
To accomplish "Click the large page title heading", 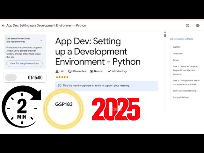I will click(98, 51).
